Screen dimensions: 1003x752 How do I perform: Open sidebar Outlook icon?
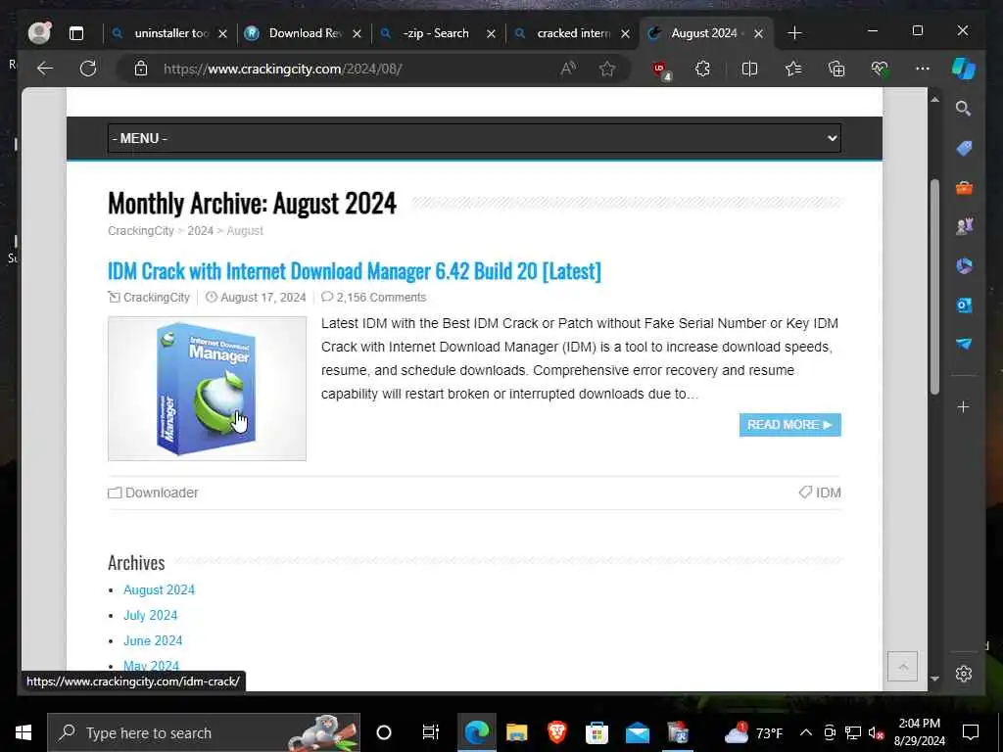point(964,305)
